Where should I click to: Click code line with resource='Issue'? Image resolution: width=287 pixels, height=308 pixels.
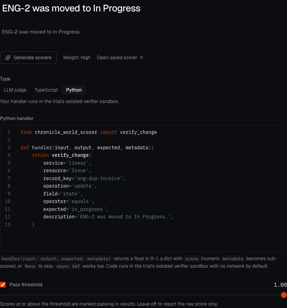(67, 171)
